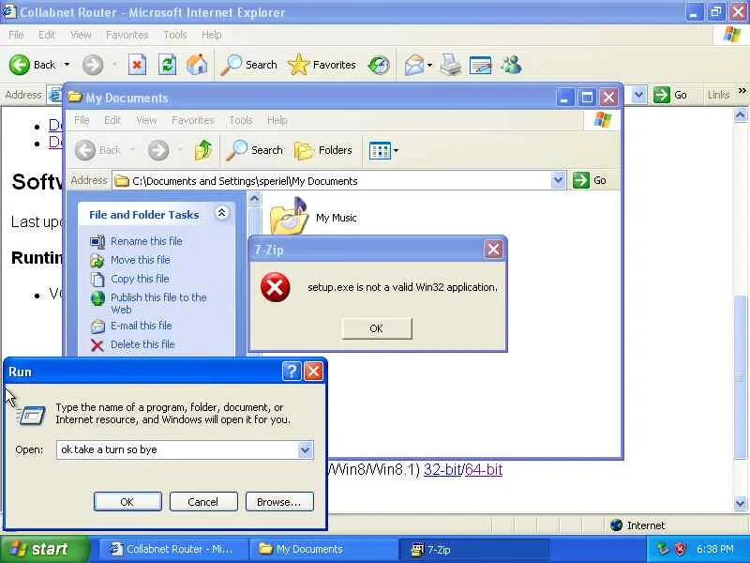Open Help menu in My Documents window
This screenshot has width=750, height=563.
point(277,120)
